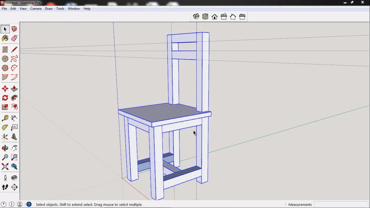Click the Measurements value box
This screenshot has height=208, width=370.
(x=342, y=204)
